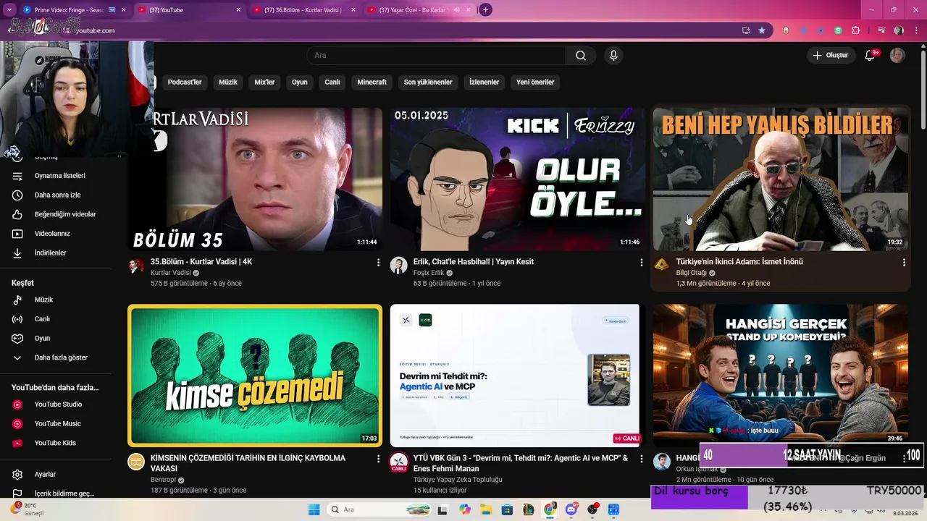Open options menu for Türkiye'nin İkinci Adamı
This screenshot has height=521, width=927.
coord(904,263)
